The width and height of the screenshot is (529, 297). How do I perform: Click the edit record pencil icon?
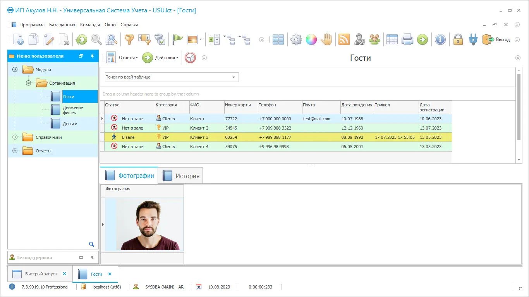[x=49, y=39]
